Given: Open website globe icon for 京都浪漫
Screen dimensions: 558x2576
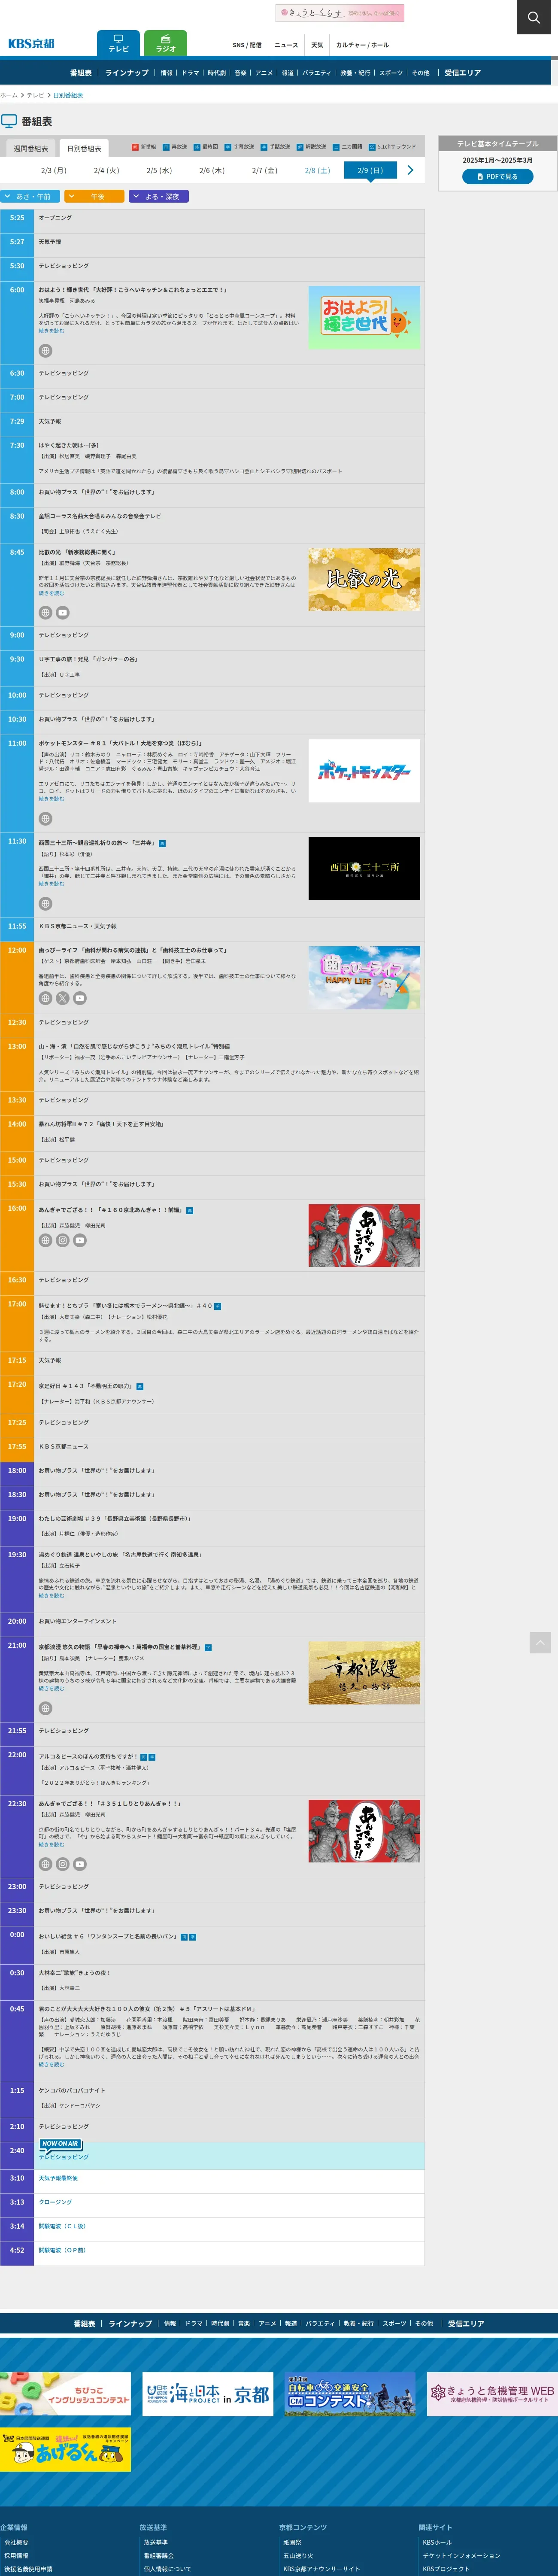Looking at the screenshot, I should pyautogui.click(x=45, y=1708).
